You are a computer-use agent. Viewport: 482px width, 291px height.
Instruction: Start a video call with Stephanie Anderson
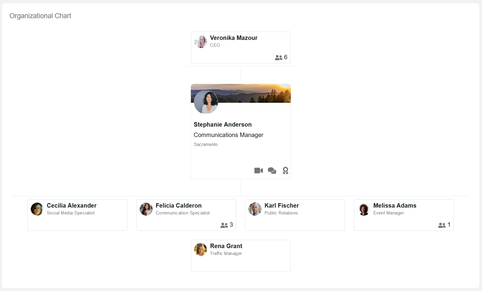pyautogui.click(x=258, y=170)
